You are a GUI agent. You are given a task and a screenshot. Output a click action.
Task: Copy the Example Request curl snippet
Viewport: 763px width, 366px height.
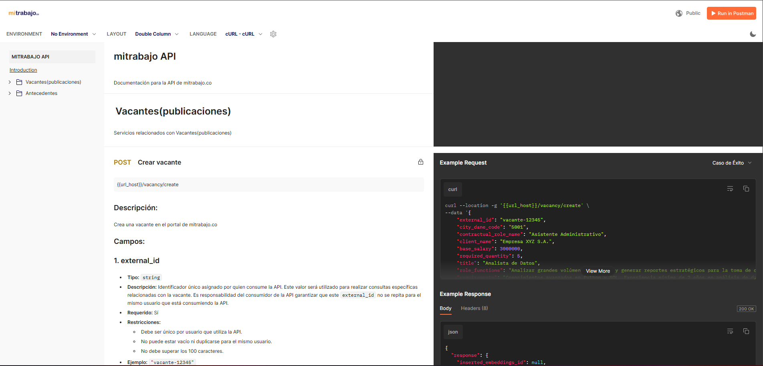pos(746,189)
